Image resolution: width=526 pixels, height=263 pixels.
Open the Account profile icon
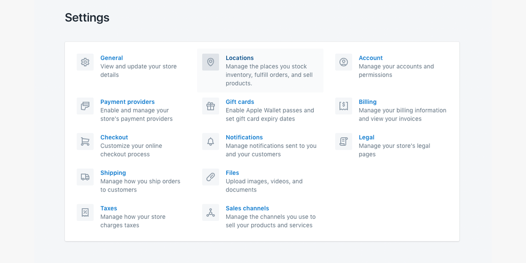click(344, 62)
